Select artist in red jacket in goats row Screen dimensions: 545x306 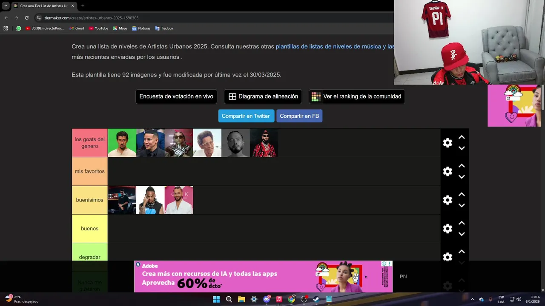(264, 143)
